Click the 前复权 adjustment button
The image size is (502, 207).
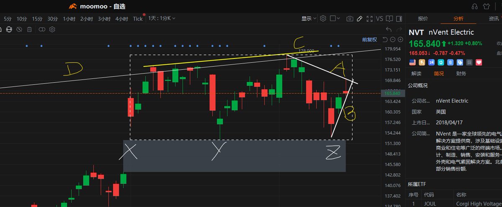click(370, 40)
